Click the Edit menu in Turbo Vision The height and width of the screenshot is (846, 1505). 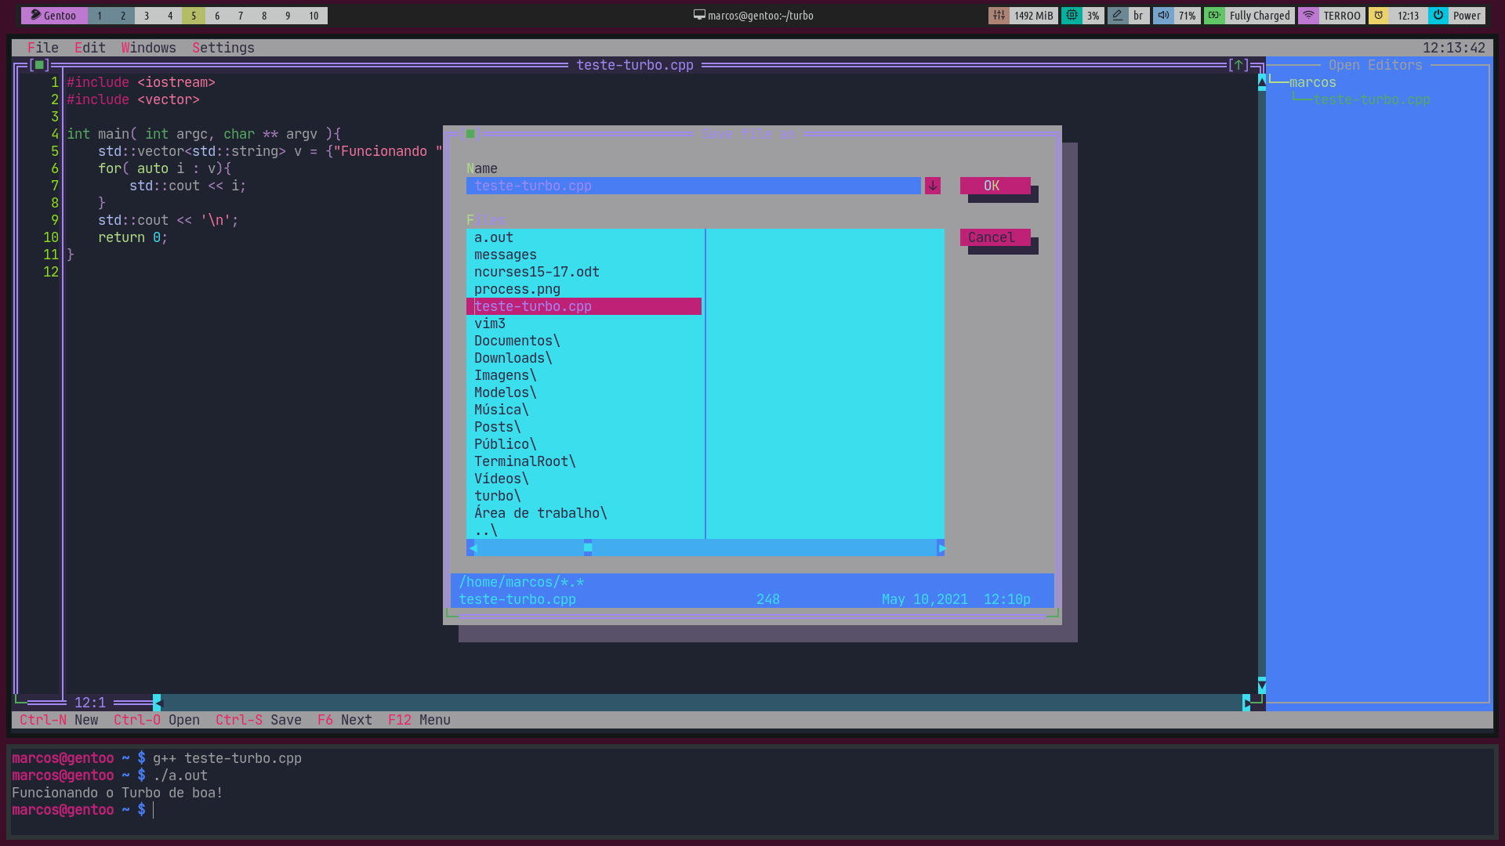(x=89, y=48)
